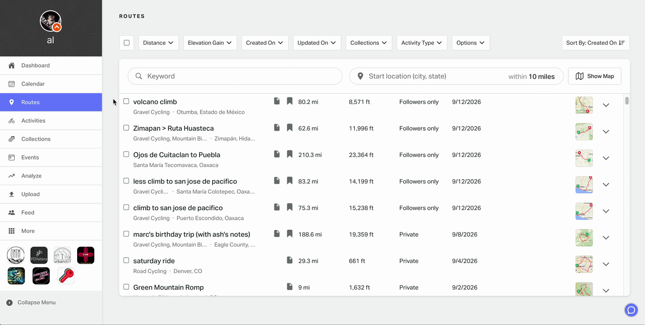Open the Zimapan > Ruta Huasteca route link
645x325 pixels.
[173, 128]
